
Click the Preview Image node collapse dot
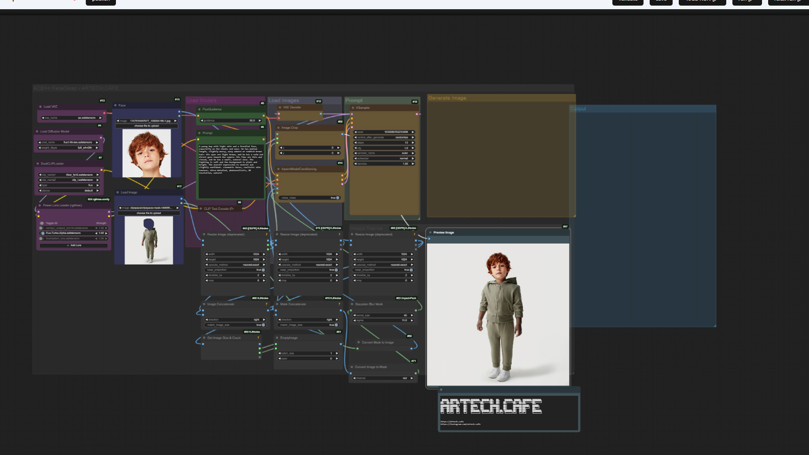coord(430,233)
